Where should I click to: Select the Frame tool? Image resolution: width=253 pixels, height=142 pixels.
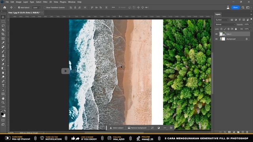coord(3,39)
